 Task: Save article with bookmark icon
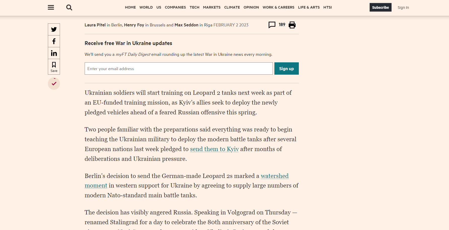click(54, 67)
